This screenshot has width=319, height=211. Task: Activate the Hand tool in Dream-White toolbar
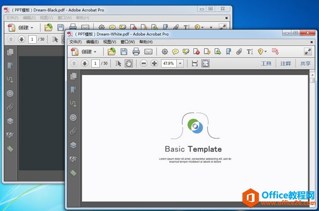coord(128,63)
